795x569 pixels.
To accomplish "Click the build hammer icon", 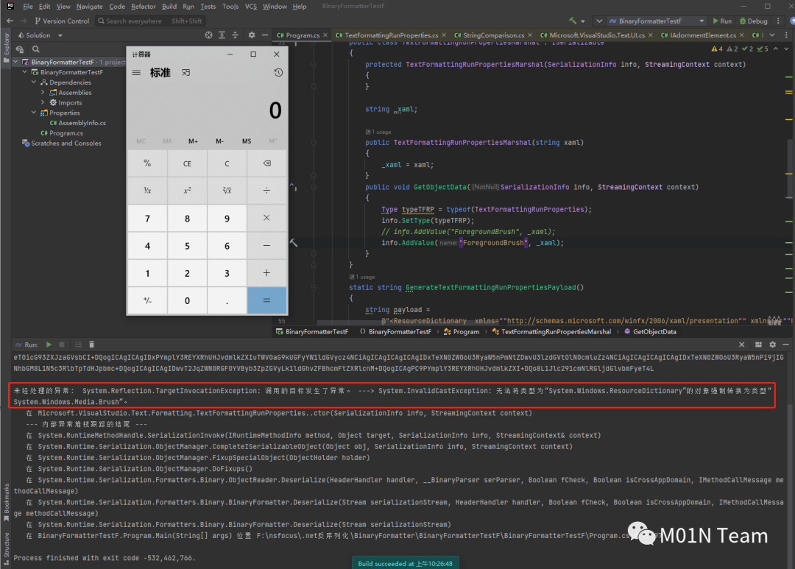I will tap(573, 21).
